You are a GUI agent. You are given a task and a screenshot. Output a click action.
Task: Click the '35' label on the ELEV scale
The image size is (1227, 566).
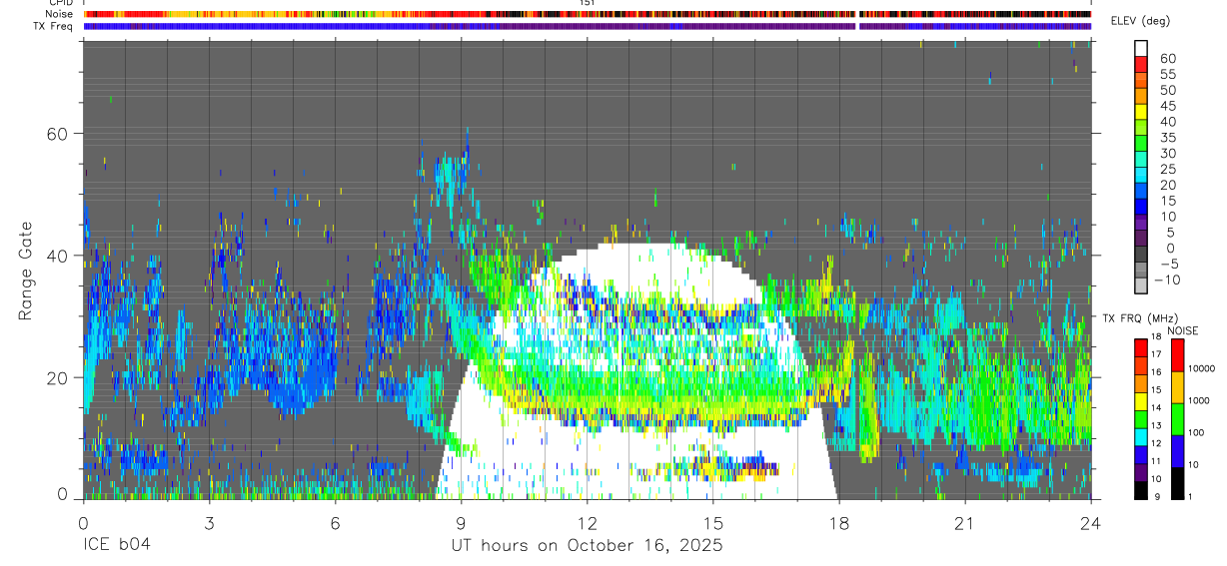[x=1167, y=138]
